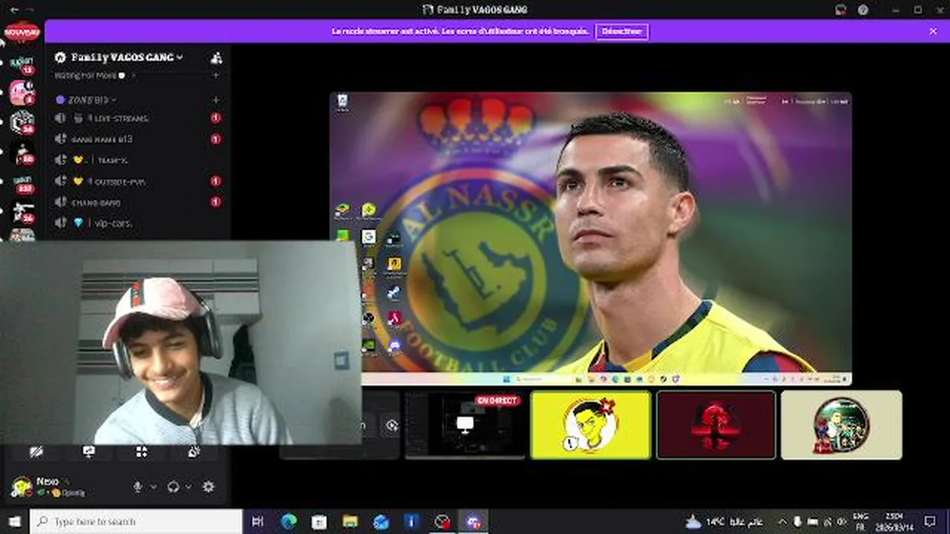This screenshot has width=950, height=534.
Task: Toggle the camera button in voice panel
Action: click(35, 451)
